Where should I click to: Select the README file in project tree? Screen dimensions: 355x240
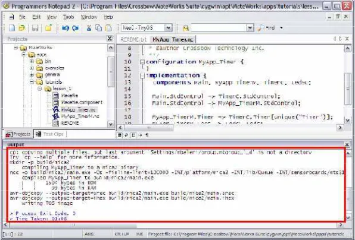tap(70, 124)
